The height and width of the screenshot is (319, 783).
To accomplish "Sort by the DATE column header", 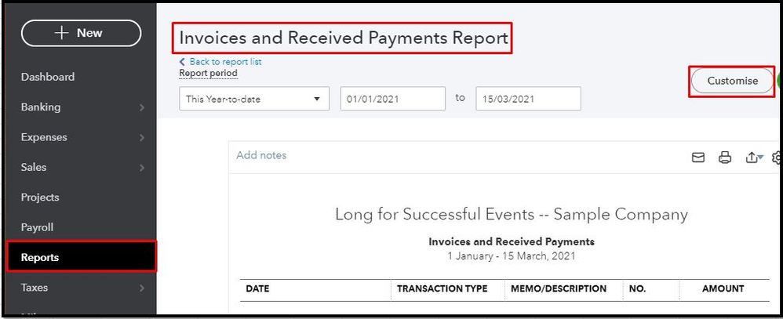I will click(x=257, y=288).
